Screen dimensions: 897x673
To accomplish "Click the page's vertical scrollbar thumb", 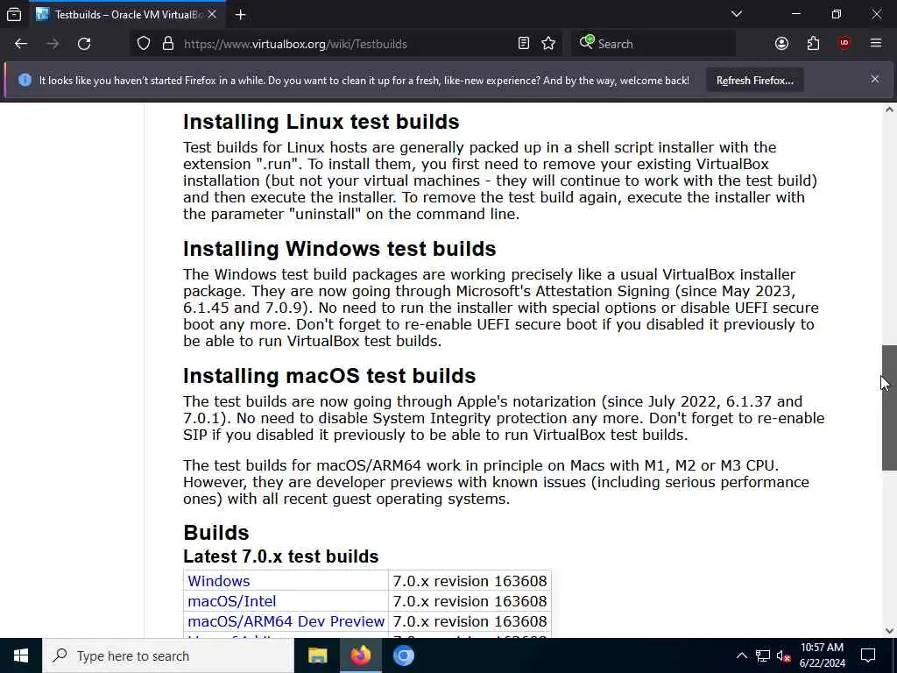I will point(889,407).
